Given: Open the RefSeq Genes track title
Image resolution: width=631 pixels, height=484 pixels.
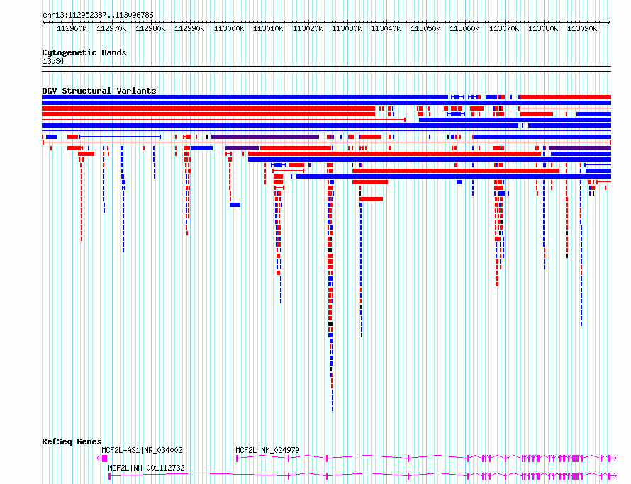Looking at the screenshot, I should tap(72, 441).
